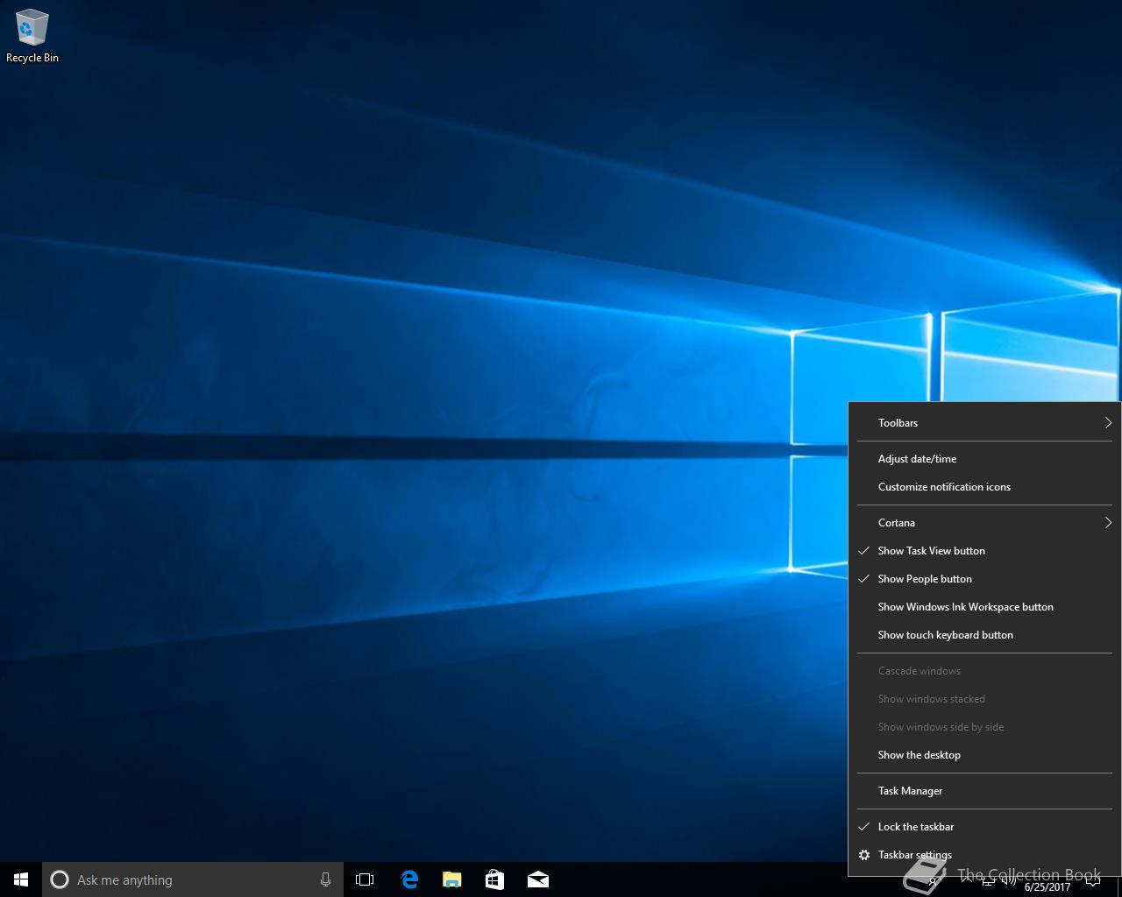Screen dimensions: 1122x897
Task: Open Task View from the taskbar
Action: (365, 879)
